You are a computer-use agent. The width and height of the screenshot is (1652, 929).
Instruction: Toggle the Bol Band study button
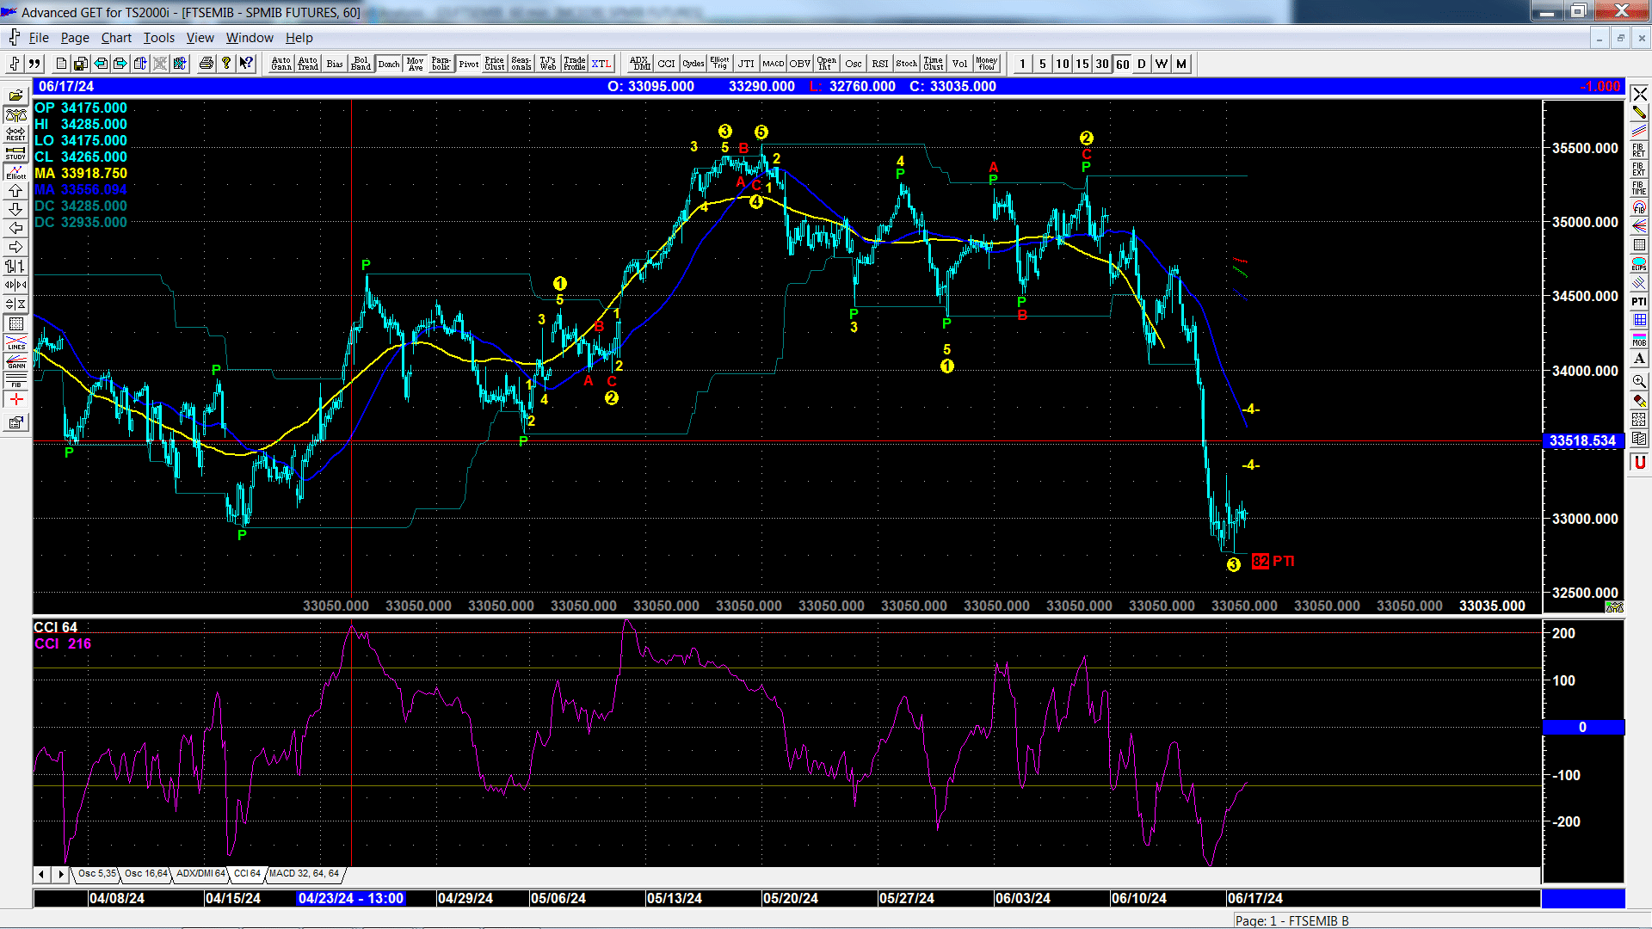pyautogui.click(x=361, y=64)
